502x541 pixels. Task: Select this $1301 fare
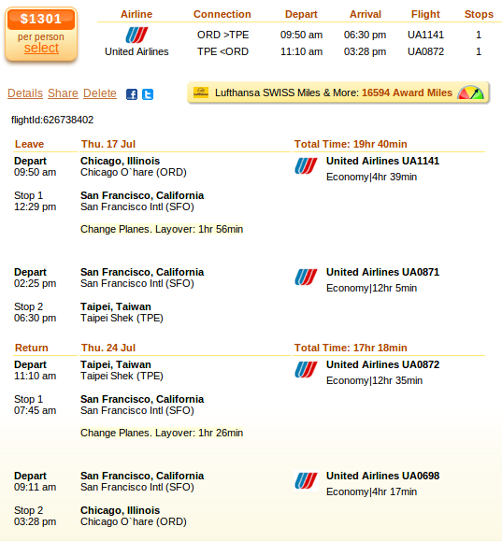pos(41,48)
